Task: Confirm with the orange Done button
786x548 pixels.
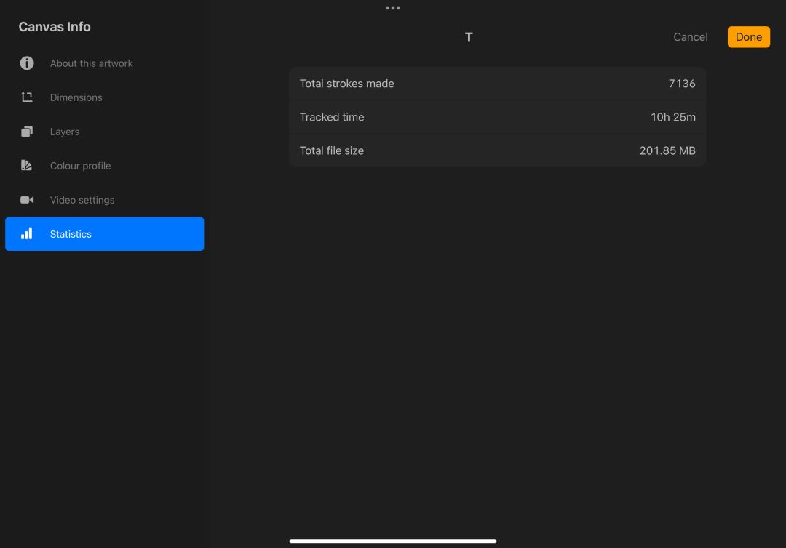Action: click(748, 37)
